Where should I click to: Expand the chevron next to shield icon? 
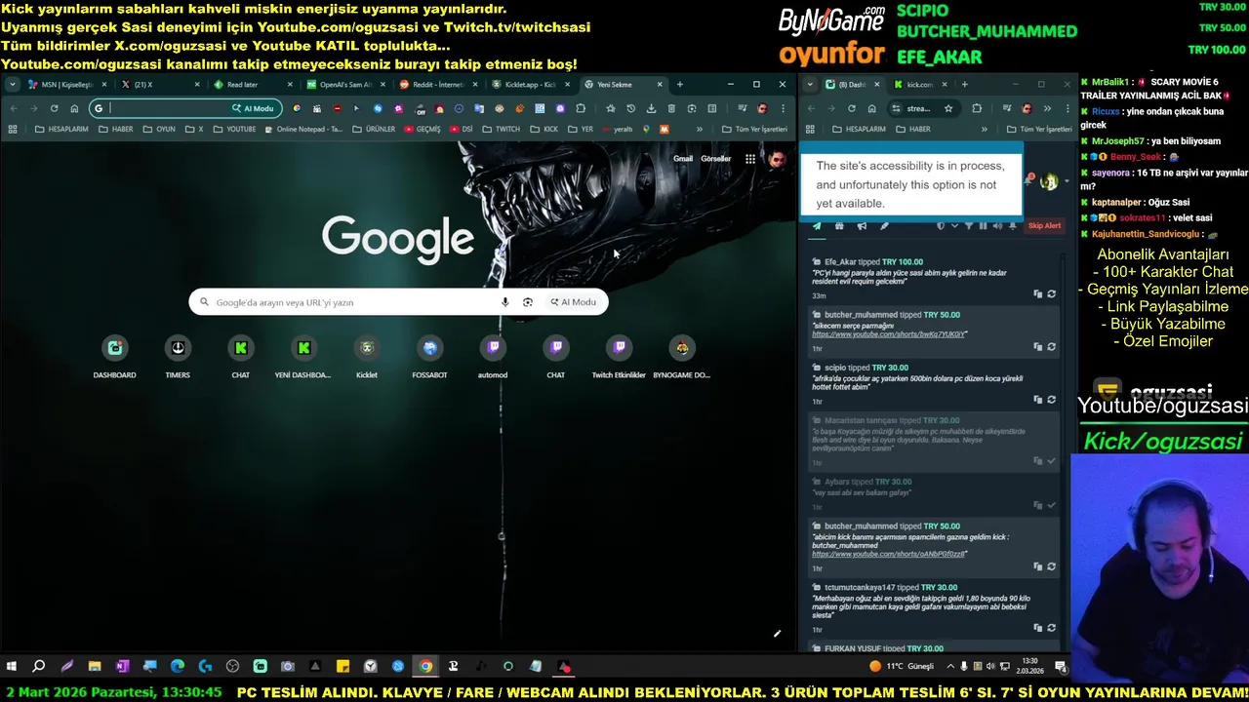pyautogui.click(x=954, y=226)
